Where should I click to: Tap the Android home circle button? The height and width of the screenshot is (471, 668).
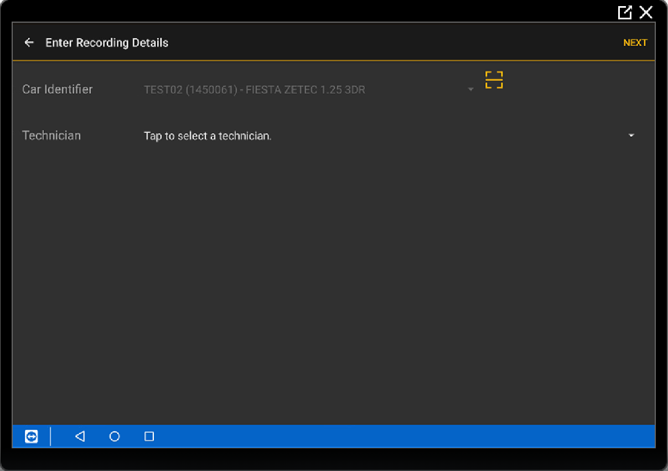[115, 437]
